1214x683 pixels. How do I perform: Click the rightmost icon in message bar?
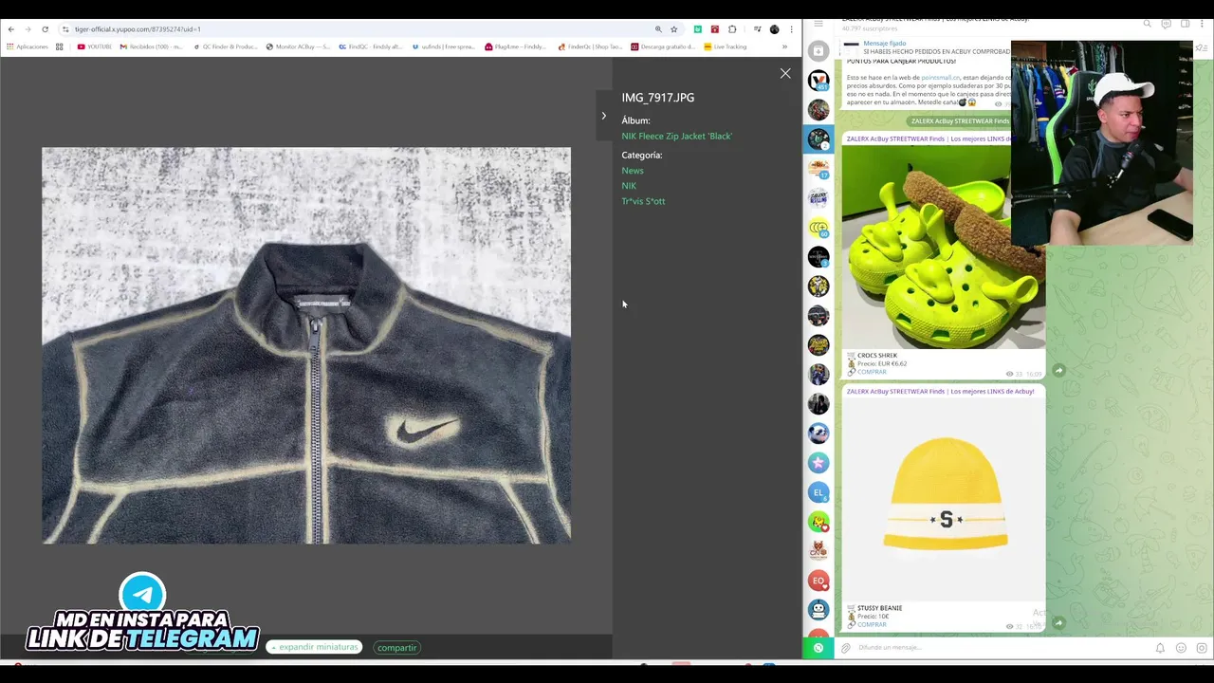click(1202, 648)
